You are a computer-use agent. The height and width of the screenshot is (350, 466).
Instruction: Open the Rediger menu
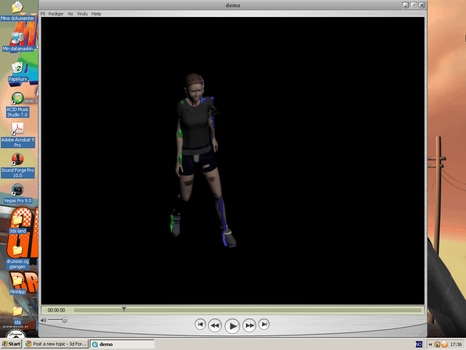coord(56,14)
